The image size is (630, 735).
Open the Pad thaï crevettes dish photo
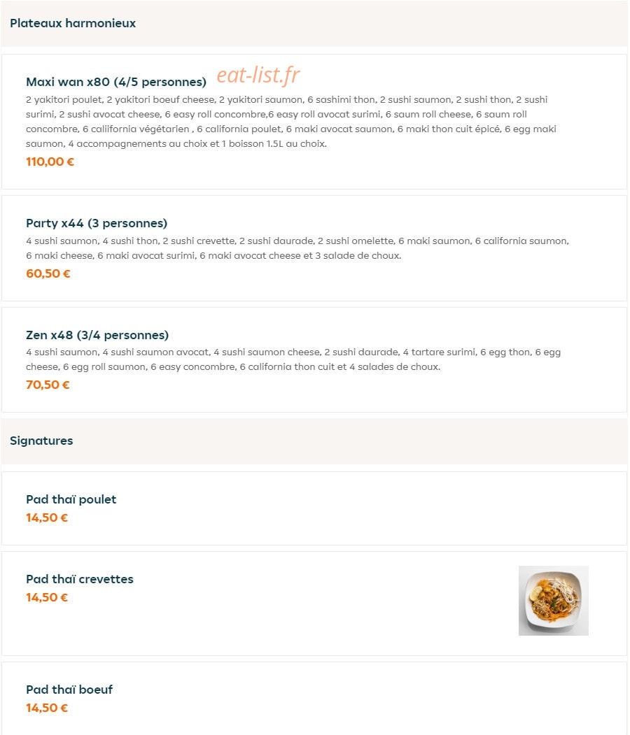(x=553, y=601)
